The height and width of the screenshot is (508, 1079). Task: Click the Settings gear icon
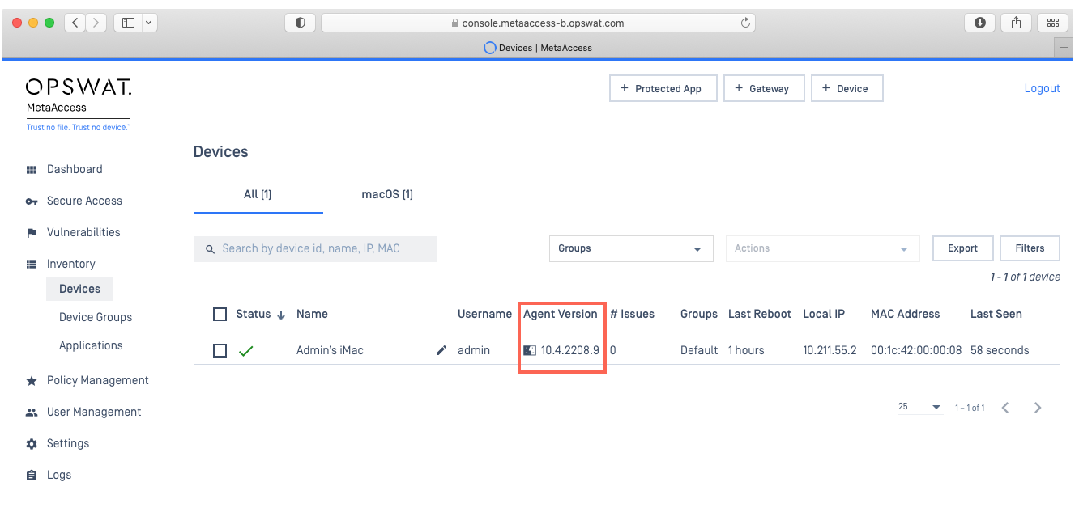pos(32,444)
